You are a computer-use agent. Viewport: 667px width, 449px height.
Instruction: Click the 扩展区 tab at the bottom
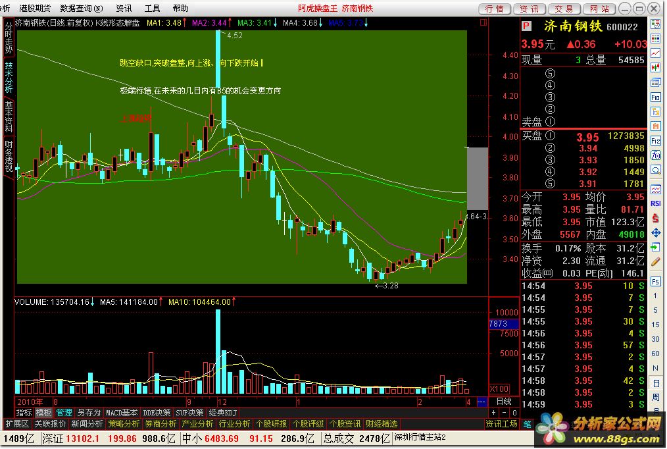coord(17,424)
